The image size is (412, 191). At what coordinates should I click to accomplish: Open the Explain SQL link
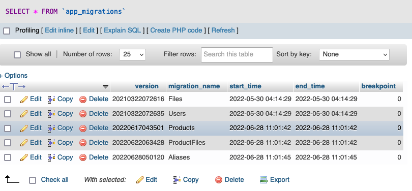point(123,30)
